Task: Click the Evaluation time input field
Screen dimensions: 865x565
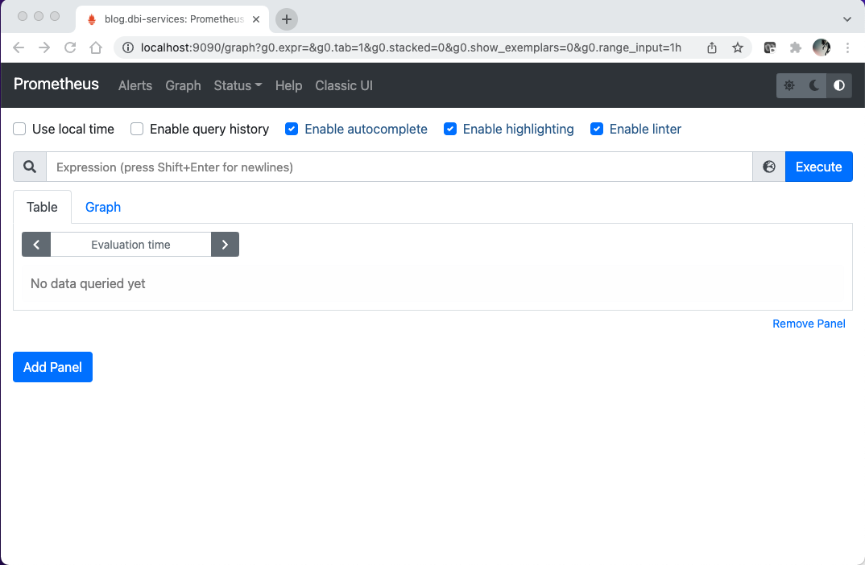Action: coord(130,244)
